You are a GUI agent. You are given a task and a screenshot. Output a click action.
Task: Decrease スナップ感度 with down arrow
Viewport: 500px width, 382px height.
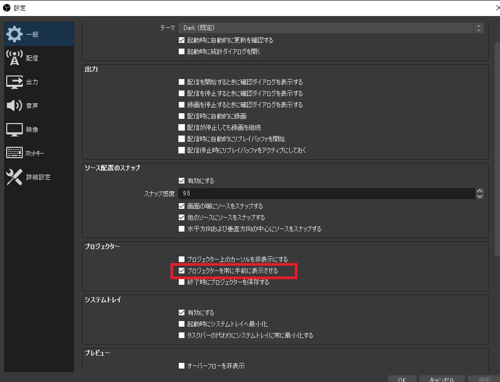click(480, 196)
